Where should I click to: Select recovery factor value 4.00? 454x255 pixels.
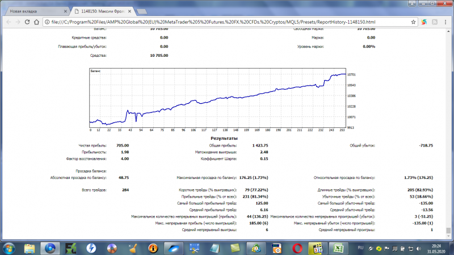point(125,159)
